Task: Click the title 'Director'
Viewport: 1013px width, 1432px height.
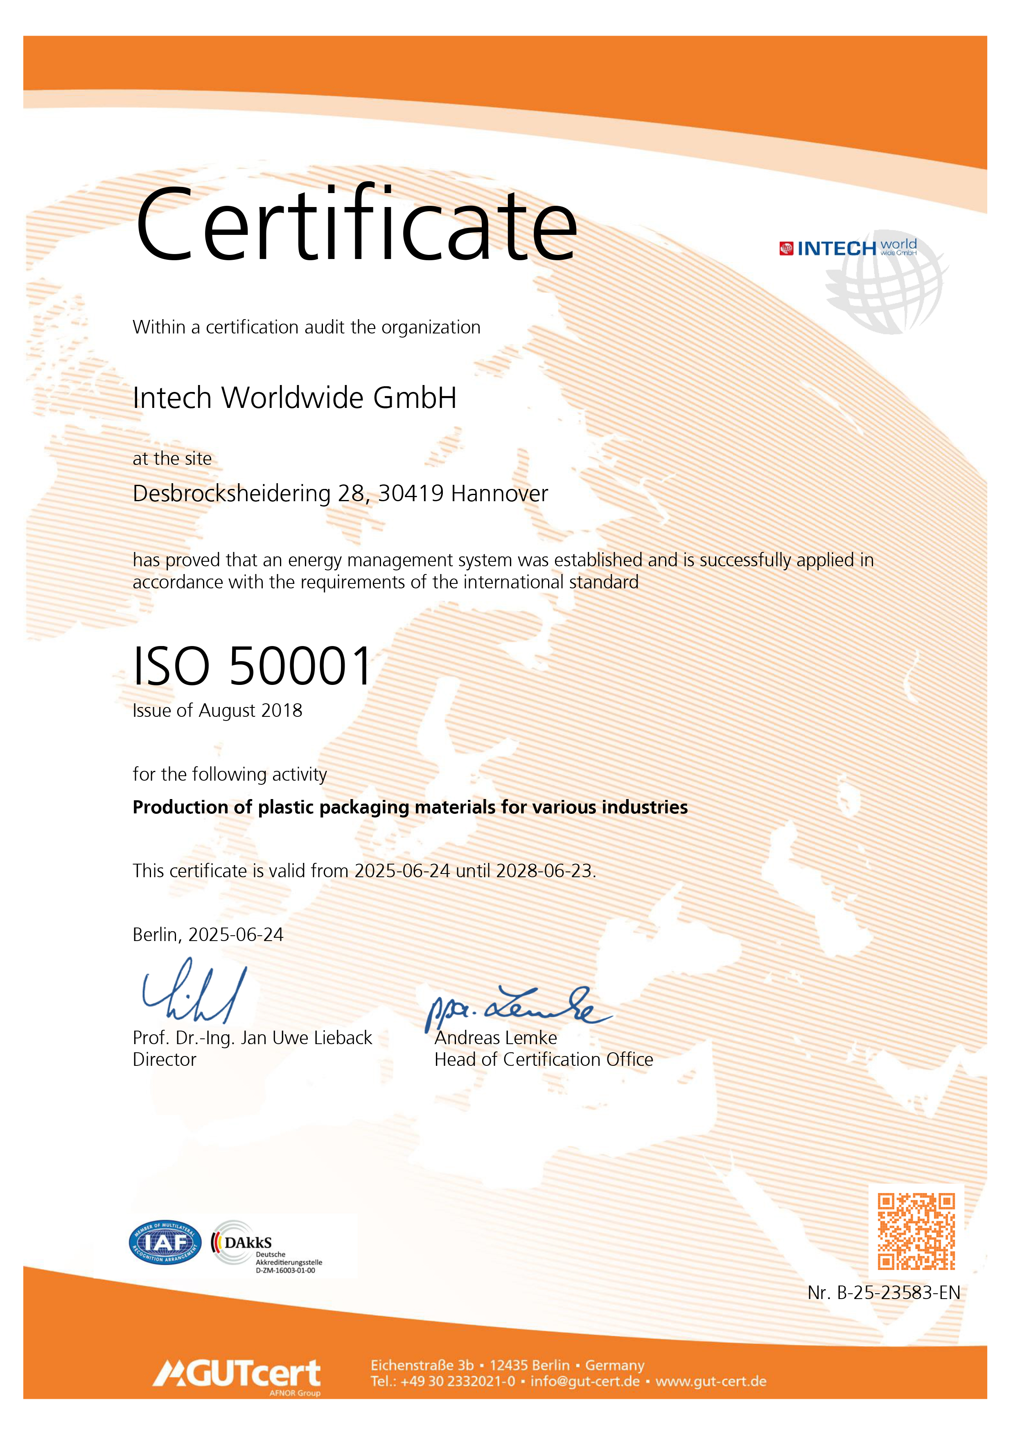Action: pyautogui.click(x=165, y=1060)
